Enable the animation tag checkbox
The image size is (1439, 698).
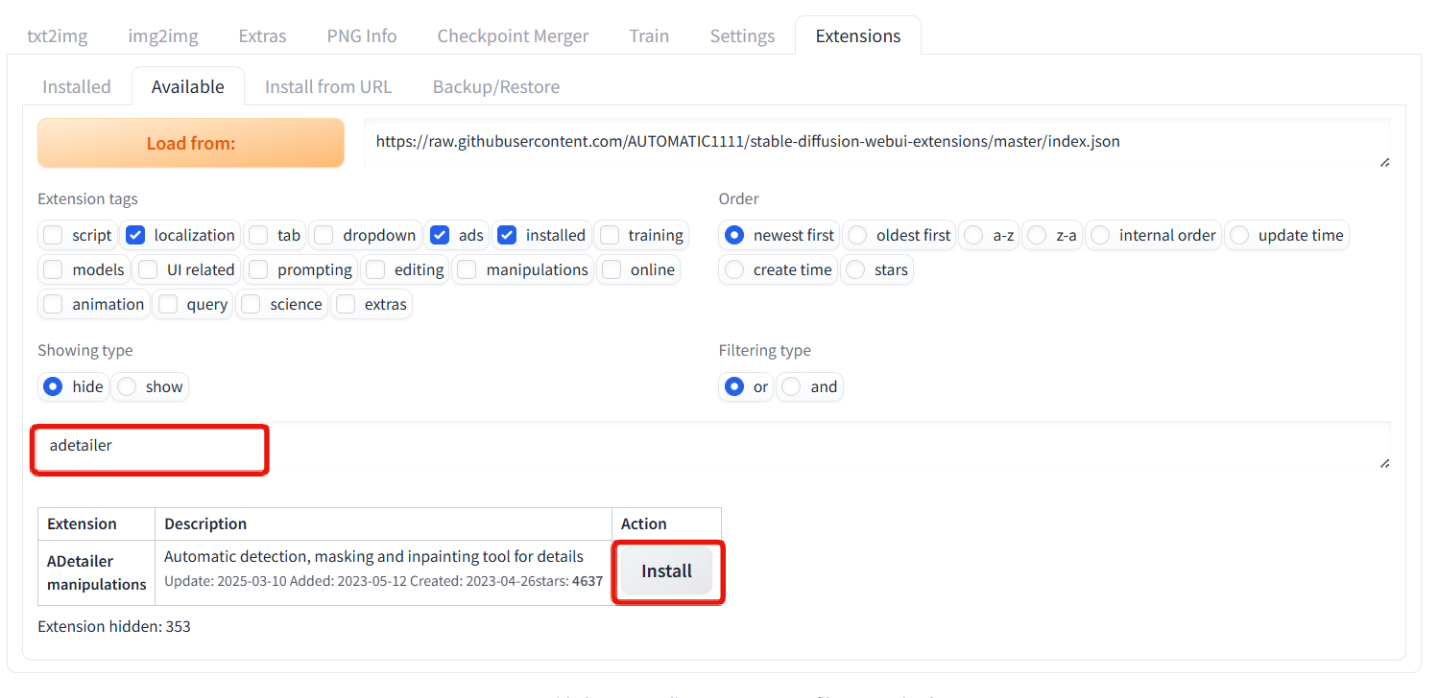[54, 304]
